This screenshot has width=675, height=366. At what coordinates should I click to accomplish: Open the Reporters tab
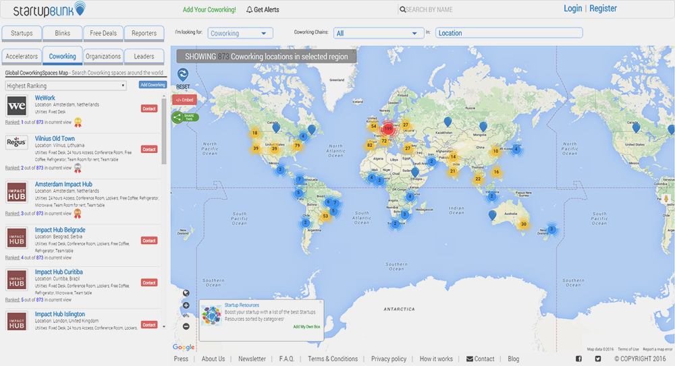[x=144, y=33]
